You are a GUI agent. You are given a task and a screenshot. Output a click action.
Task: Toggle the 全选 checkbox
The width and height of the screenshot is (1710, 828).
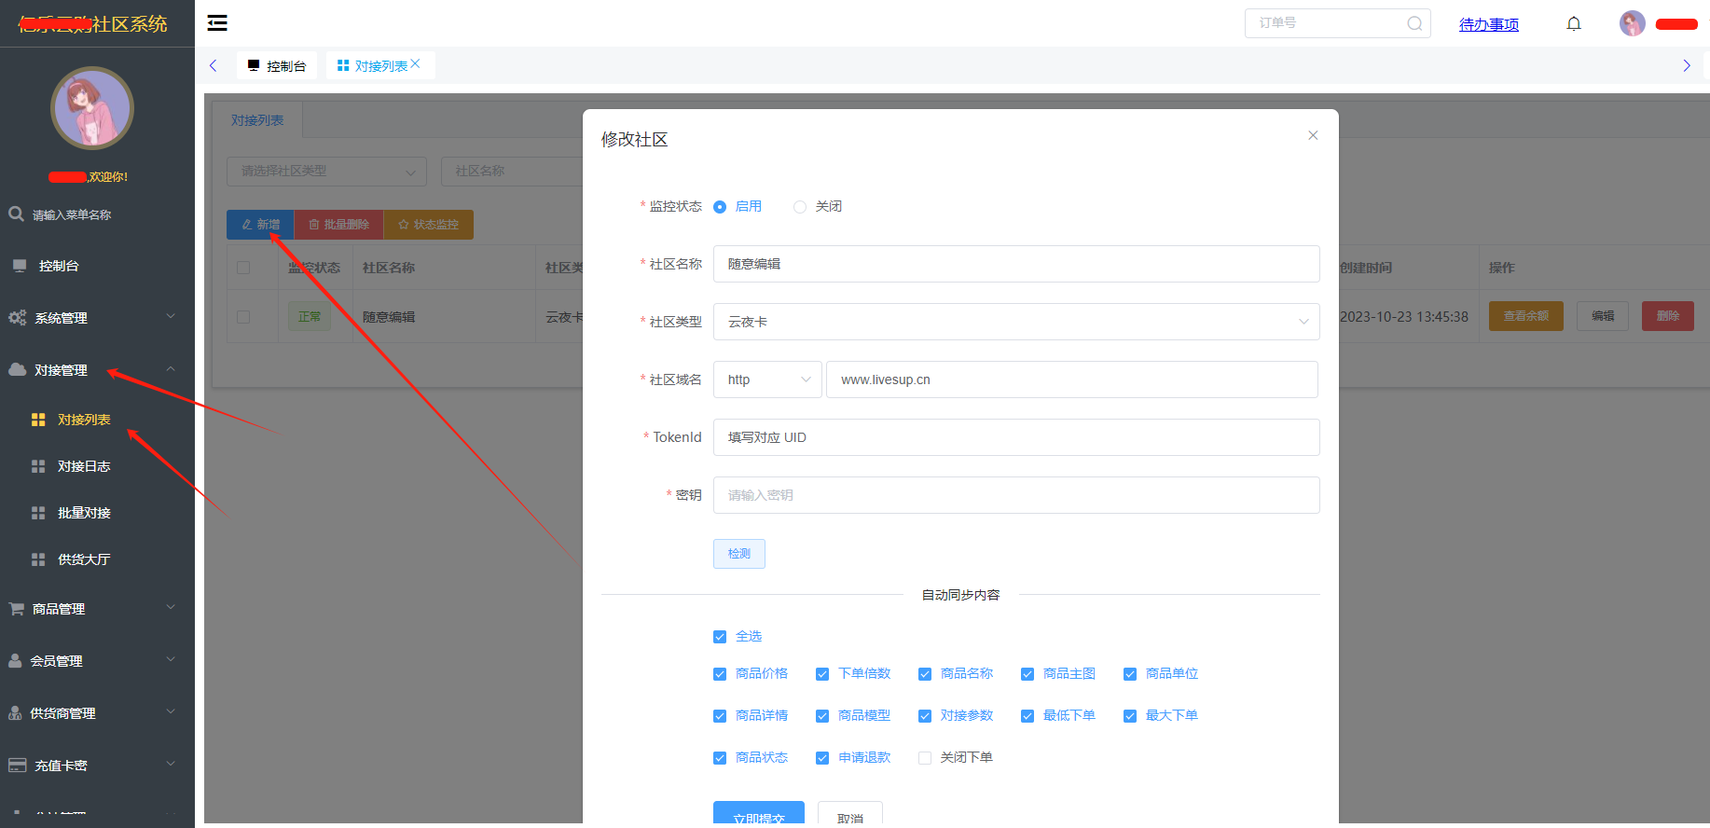(x=720, y=637)
